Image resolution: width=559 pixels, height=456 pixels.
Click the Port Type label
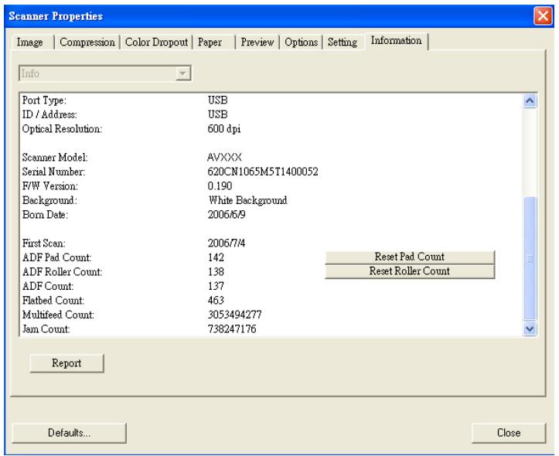(44, 100)
